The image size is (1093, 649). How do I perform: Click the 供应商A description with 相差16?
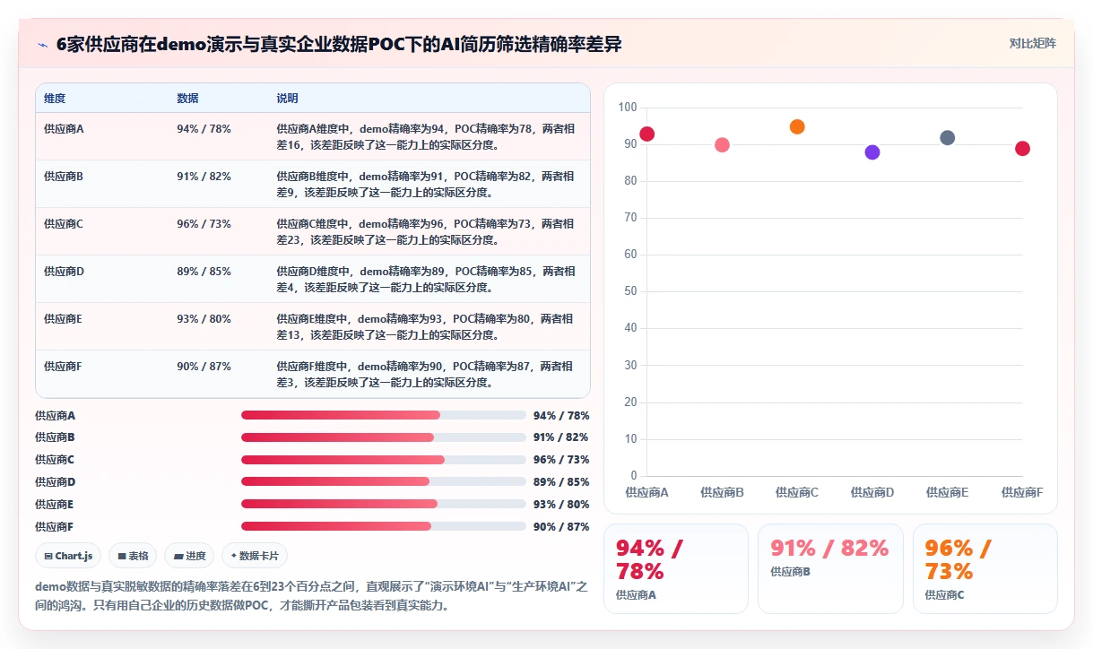[426, 137]
